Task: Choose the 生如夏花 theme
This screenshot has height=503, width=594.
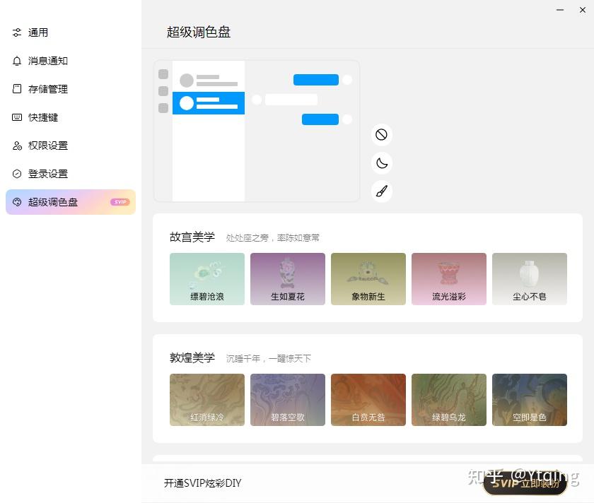Action: click(x=287, y=278)
